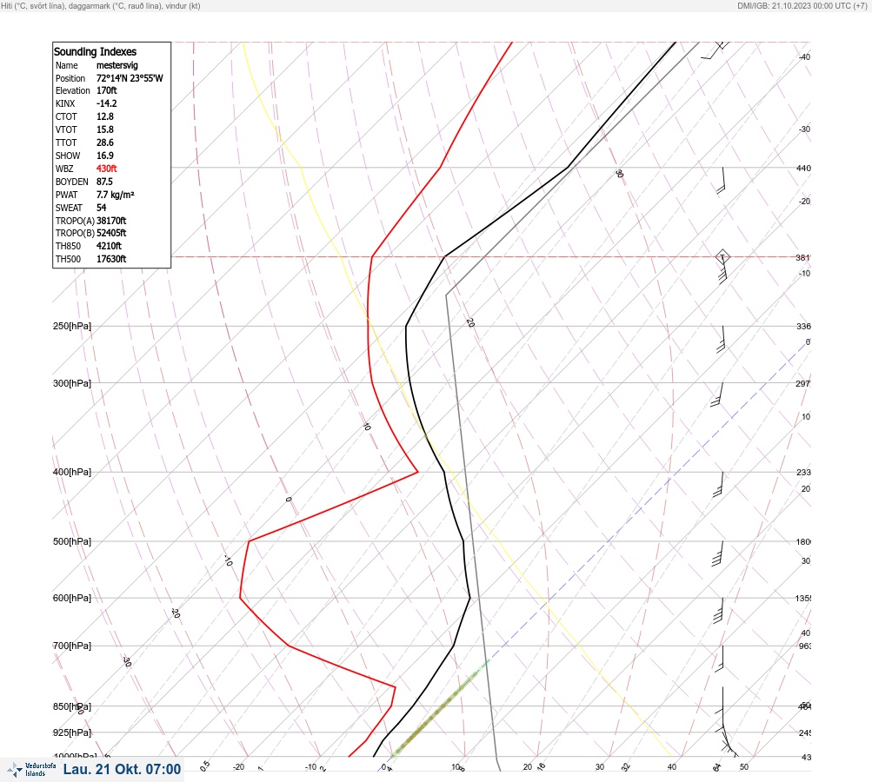Image resolution: width=872 pixels, height=782 pixels.
Task: Click the red WBZ value 430ft
Action: point(106,169)
